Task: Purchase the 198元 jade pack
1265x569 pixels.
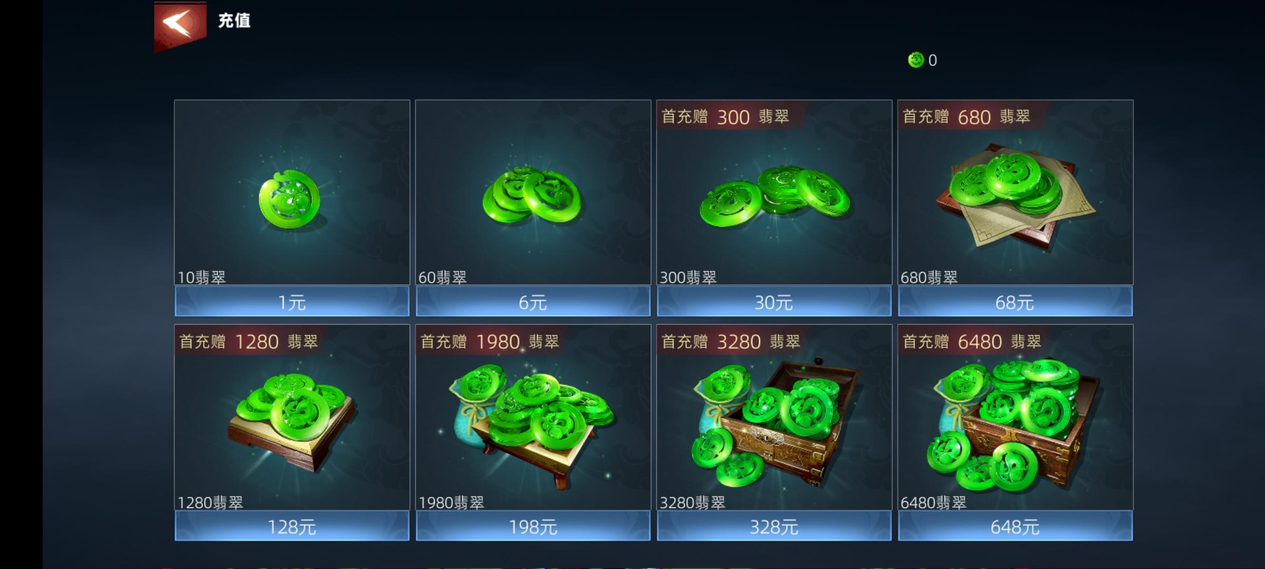Action: tap(533, 526)
